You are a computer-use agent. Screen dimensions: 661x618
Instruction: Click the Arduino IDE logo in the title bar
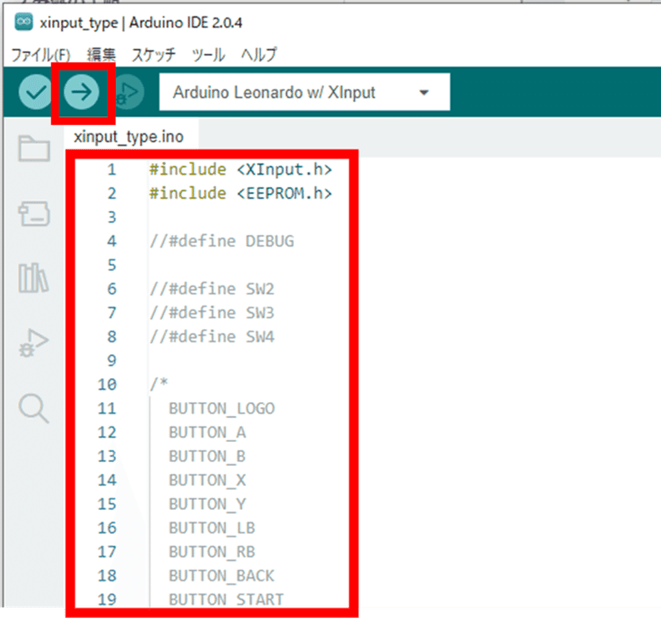pyautogui.click(x=23, y=22)
